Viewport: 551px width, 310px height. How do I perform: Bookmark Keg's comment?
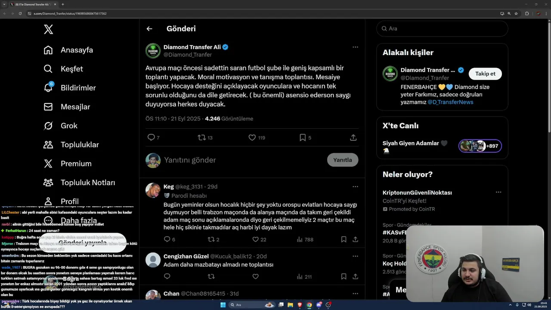coord(344,239)
